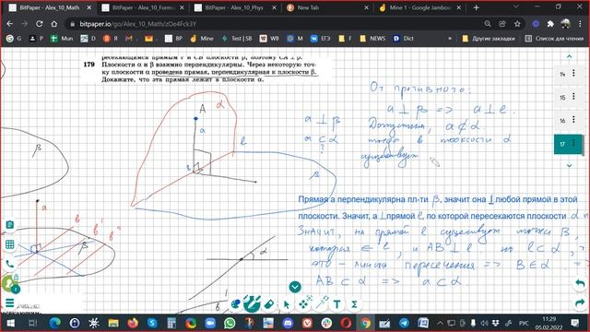590x332 pixels.
Task: Select the pen drawing tool
Action: click(252, 303)
